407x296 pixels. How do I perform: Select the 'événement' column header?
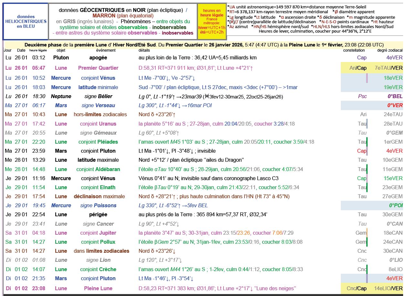[x=106, y=50]
